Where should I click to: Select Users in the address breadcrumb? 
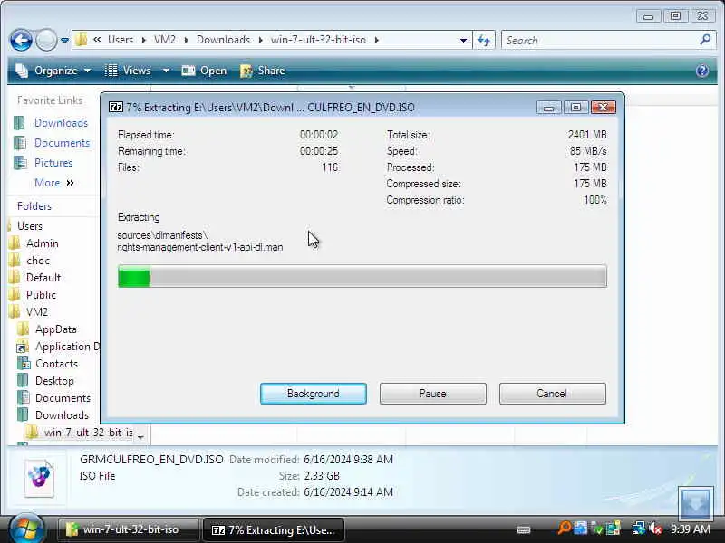[121, 40]
